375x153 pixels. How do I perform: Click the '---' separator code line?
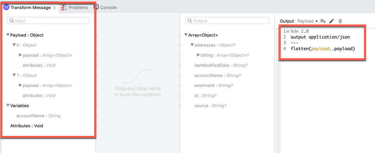pyautogui.click(x=295, y=43)
